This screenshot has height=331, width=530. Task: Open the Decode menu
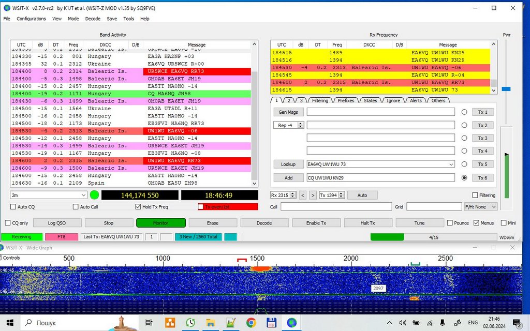pyautogui.click(x=93, y=19)
